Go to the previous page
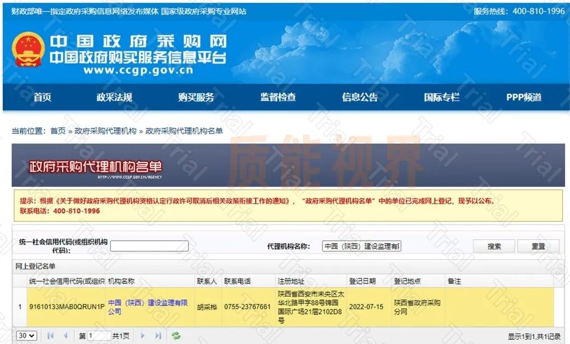The height and width of the screenshot is (344, 570). (66, 336)
